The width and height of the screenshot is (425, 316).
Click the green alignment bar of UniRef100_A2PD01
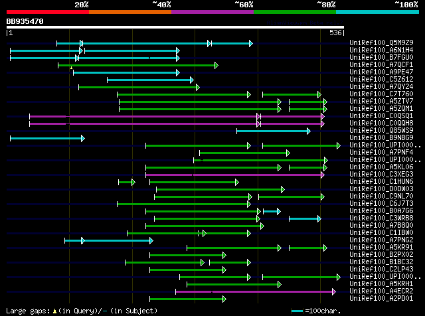tap(188, 299)
